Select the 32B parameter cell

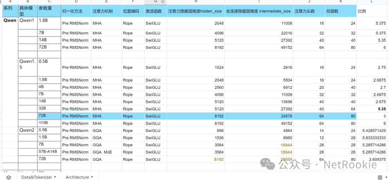[49, 109]
